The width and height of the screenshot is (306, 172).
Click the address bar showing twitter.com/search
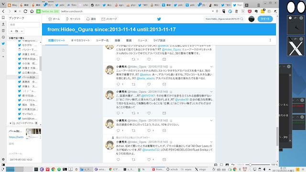point(136,11)
